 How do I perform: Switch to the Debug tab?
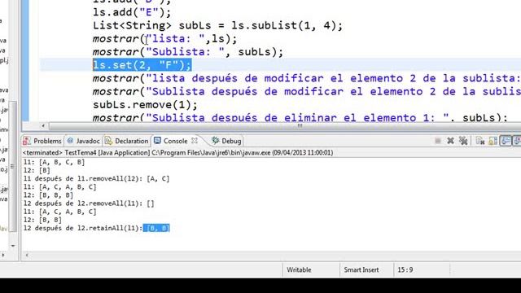point(226,141)
